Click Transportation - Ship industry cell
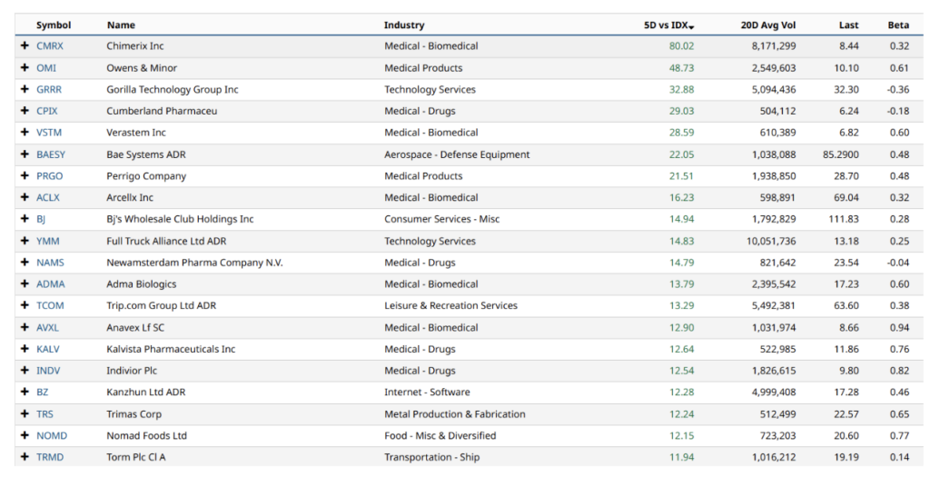 point(431,457)
